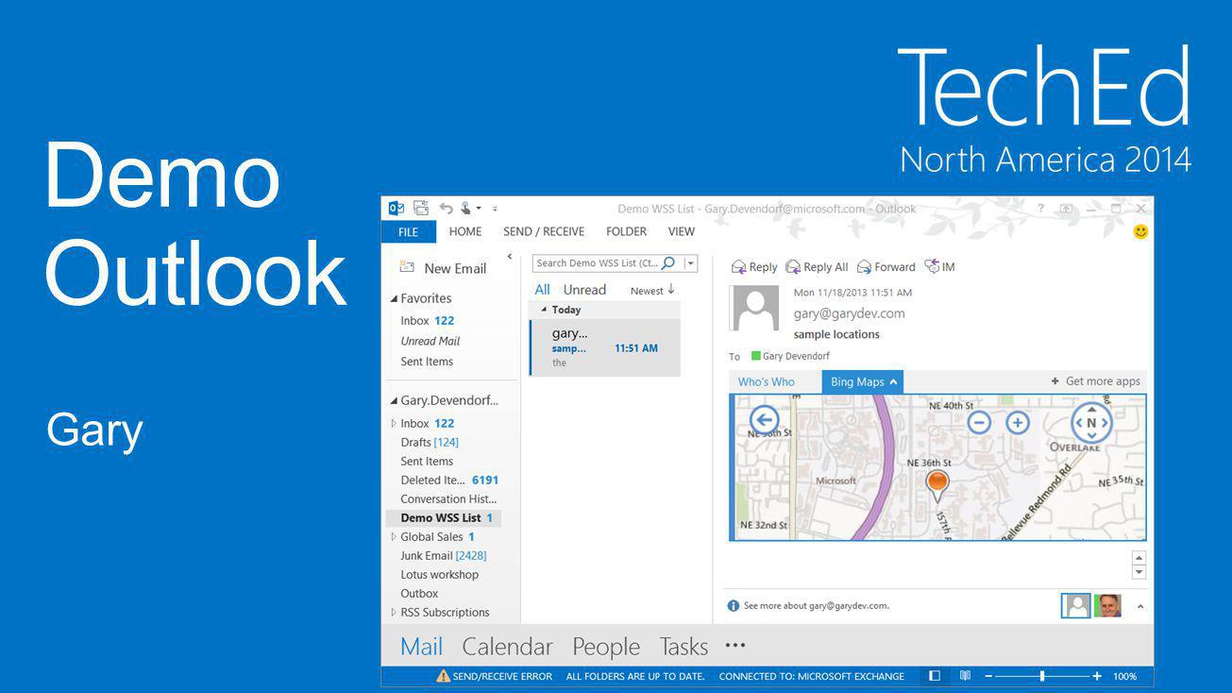Image resolution: width=1232 pixels, height=693 pixels.
Task: Open Unread Mail in Favorites
Action: [x=430, y=341]
